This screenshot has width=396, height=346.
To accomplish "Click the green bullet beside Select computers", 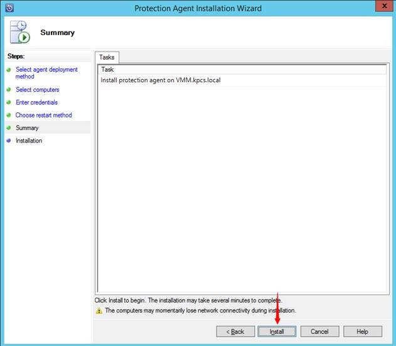I will (9, 90).
